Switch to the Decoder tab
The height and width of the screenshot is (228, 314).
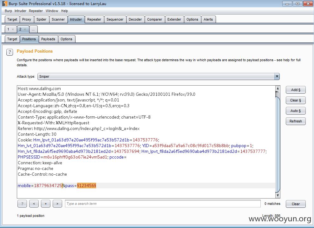(x=135, y=19)
